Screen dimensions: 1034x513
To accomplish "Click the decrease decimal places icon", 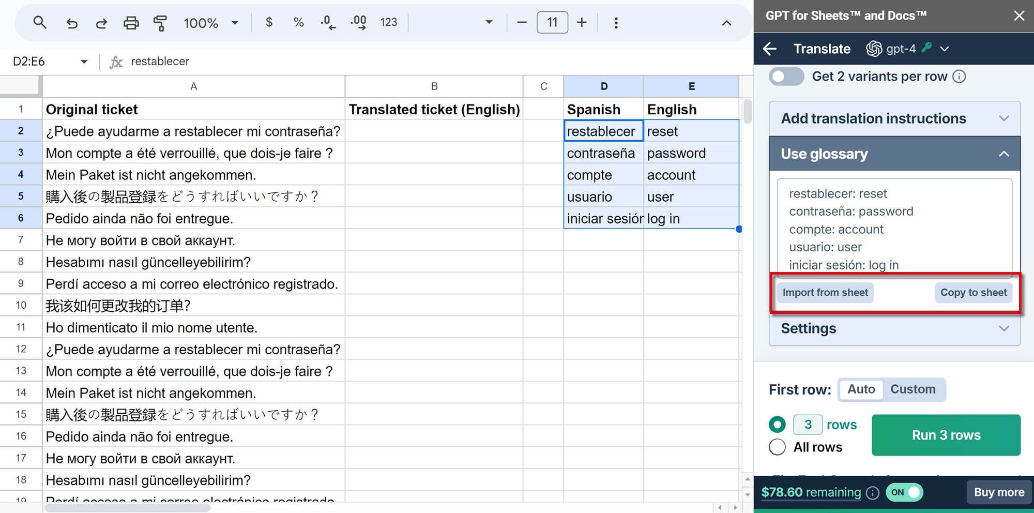I will click(x=328, y=22).
